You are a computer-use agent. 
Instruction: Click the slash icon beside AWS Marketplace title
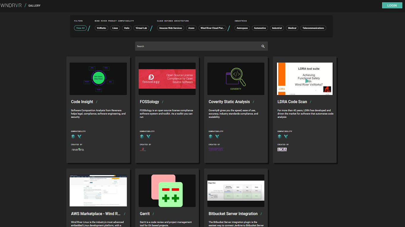tap(125, 214)
